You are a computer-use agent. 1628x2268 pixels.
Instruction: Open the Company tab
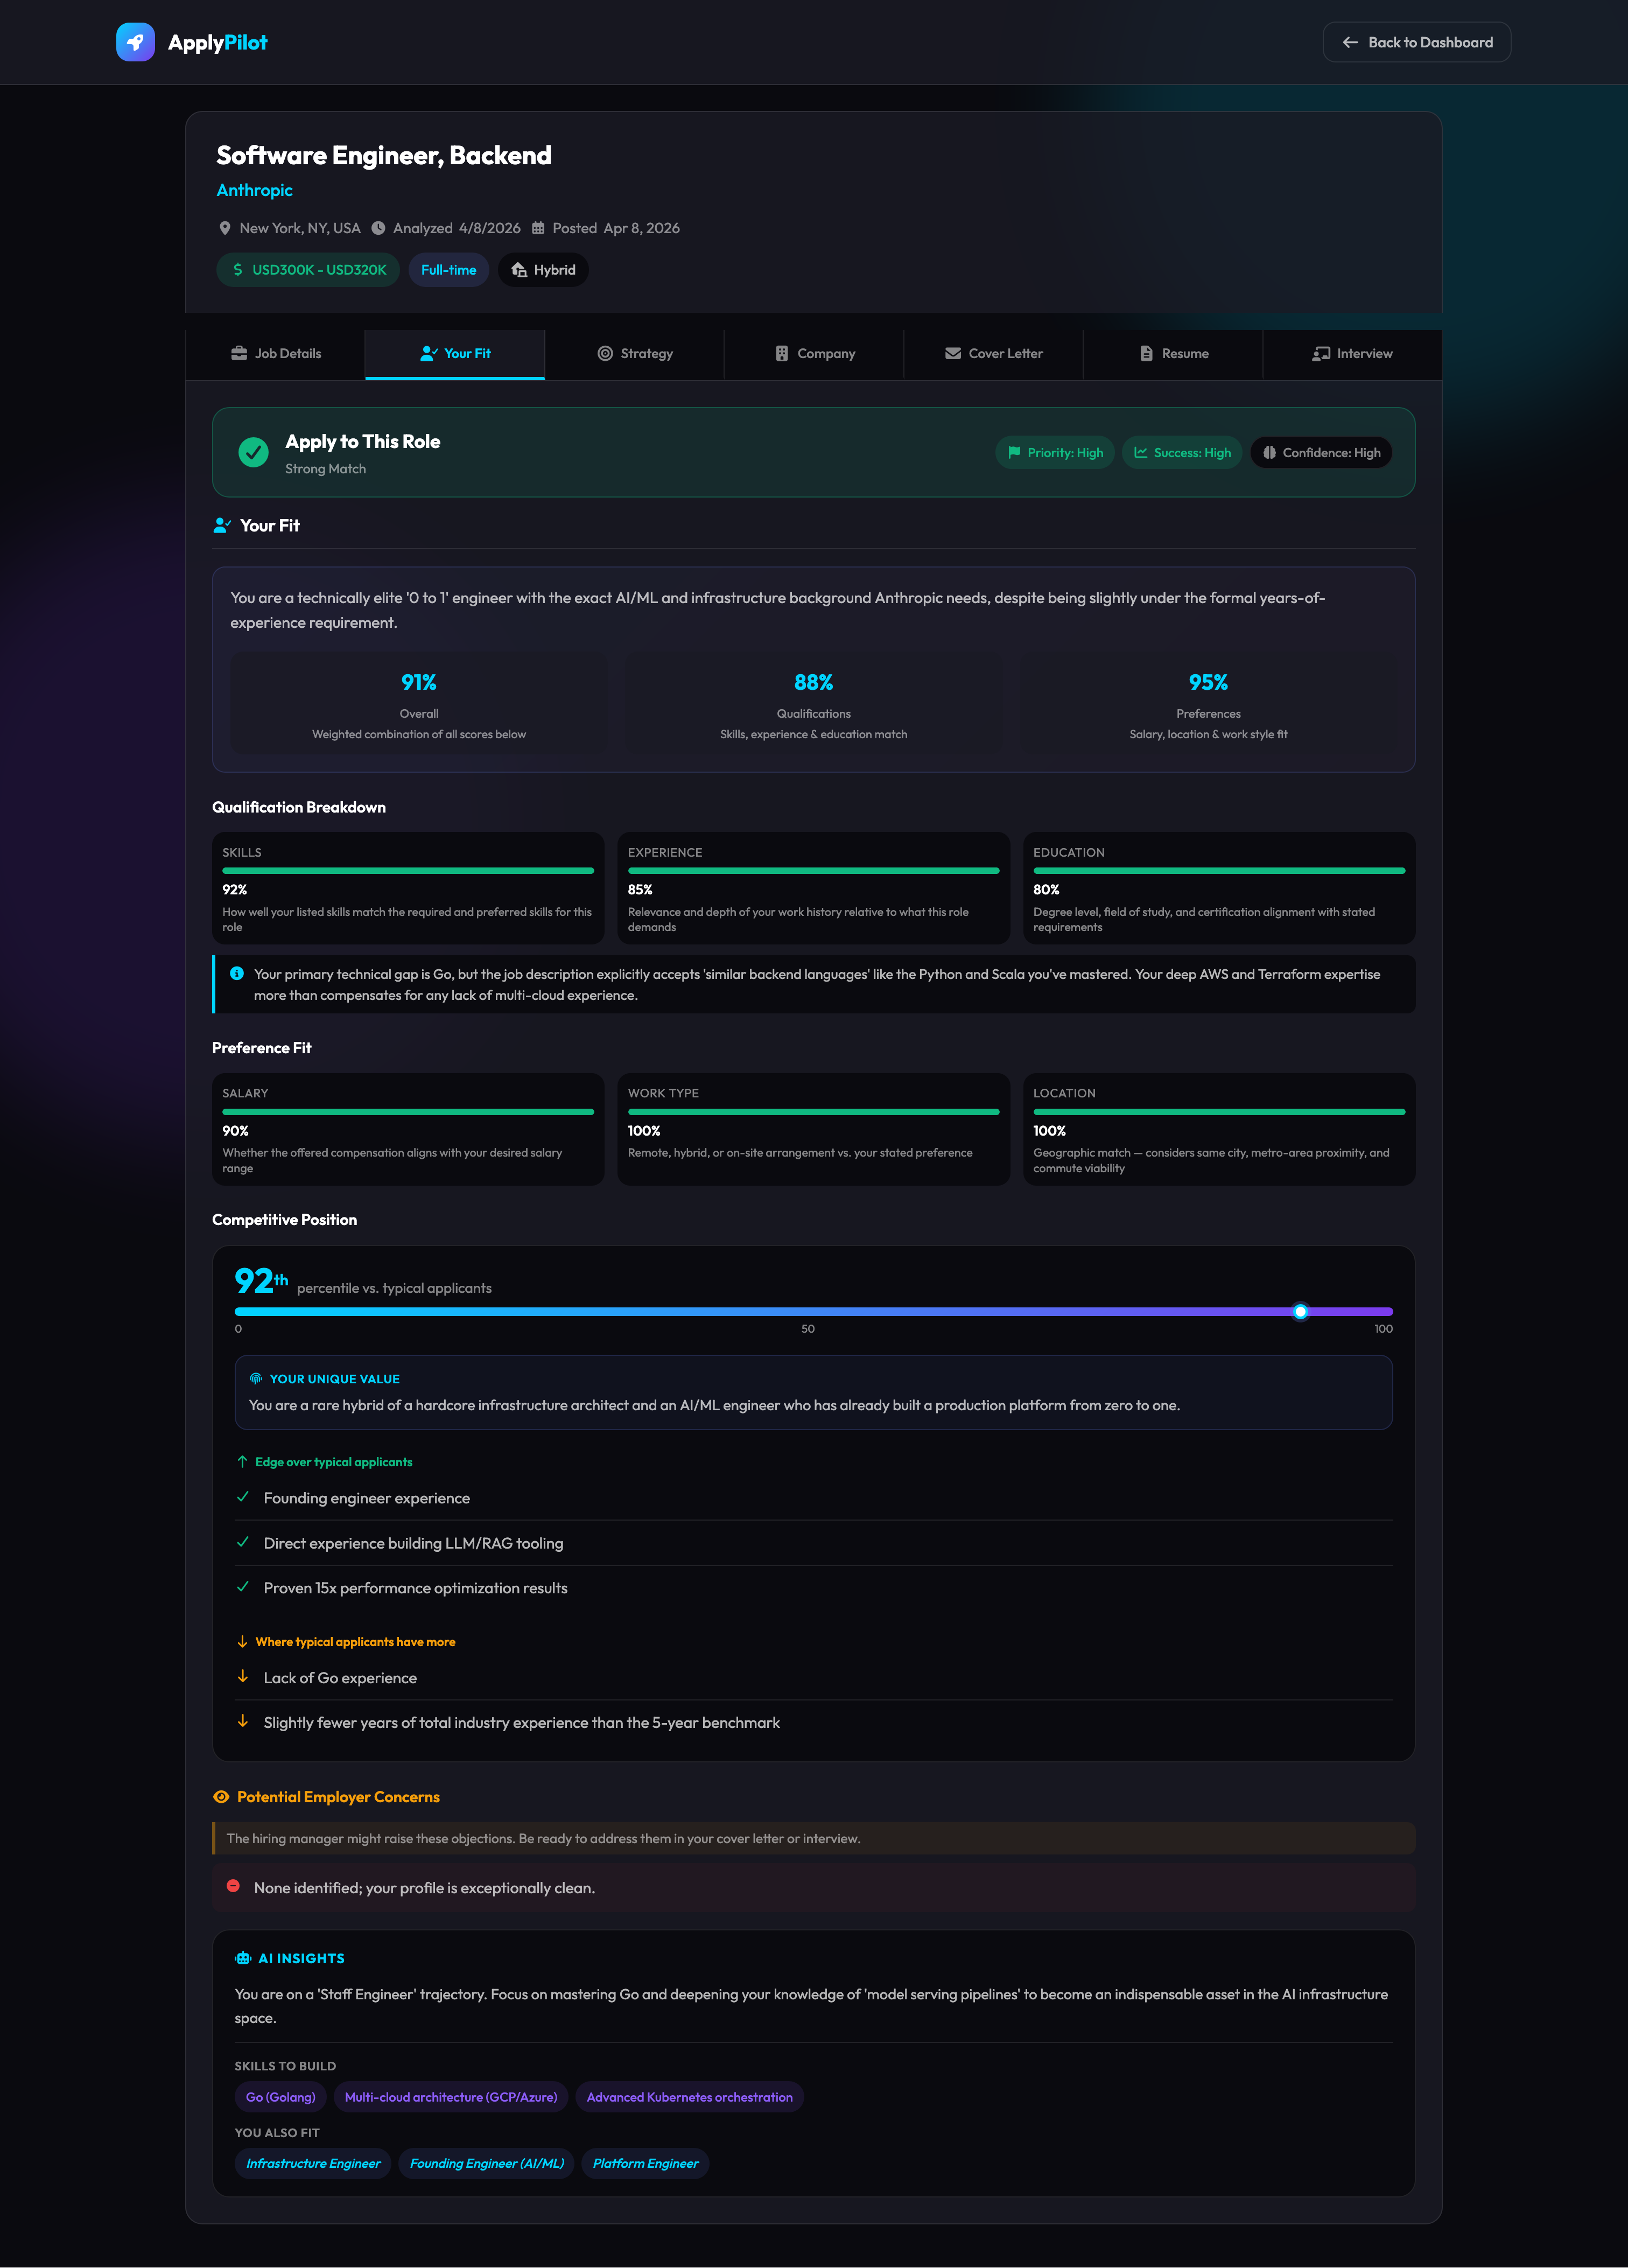[x=814, y=354]
